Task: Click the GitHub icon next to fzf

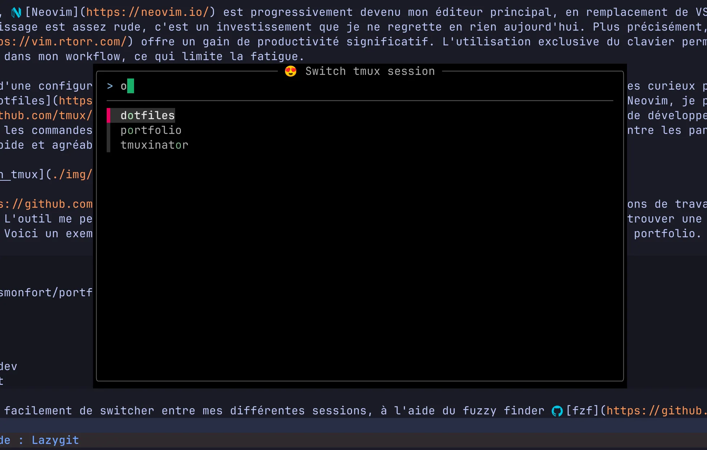Action: 557,411
